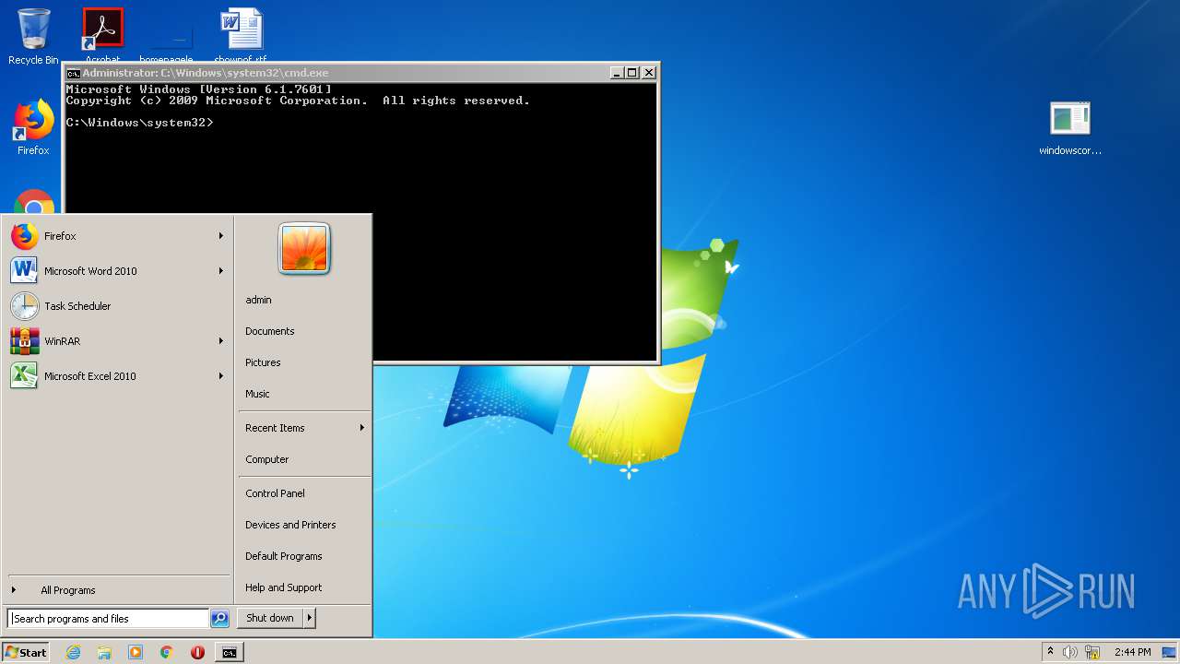Minimize the cmd.exe window
Viewport: 1180px width, 664px height.
pyautogui.click(x=617, y=73)
